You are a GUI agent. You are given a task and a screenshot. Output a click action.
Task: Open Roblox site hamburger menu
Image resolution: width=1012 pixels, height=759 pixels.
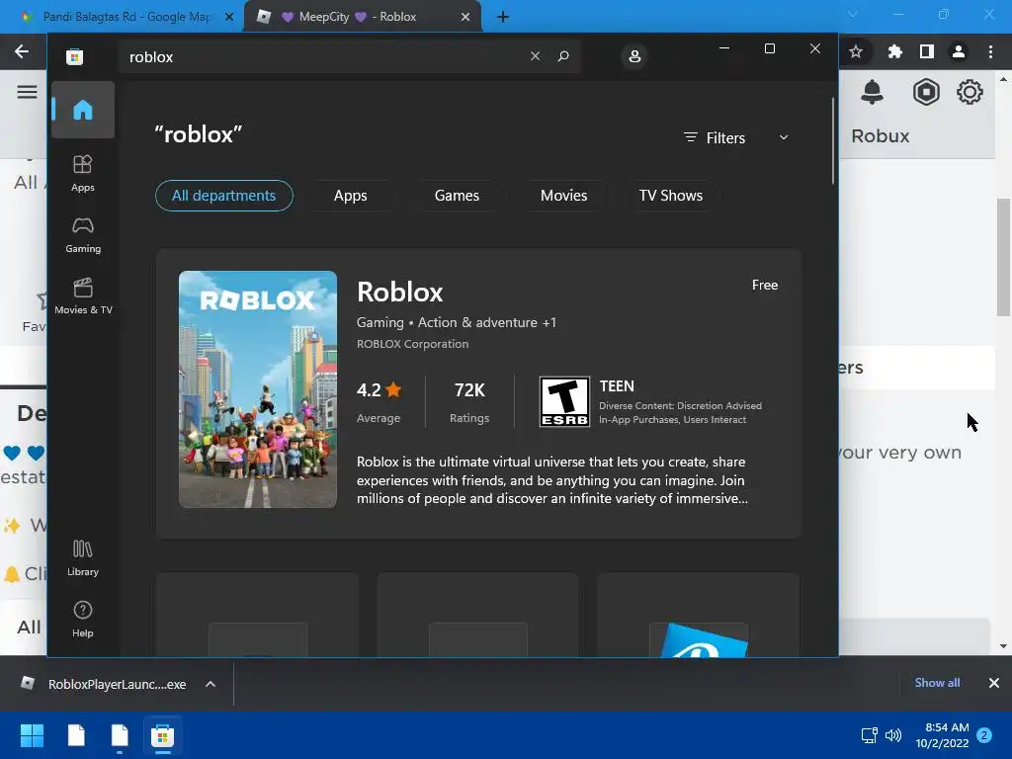(27, 92)
